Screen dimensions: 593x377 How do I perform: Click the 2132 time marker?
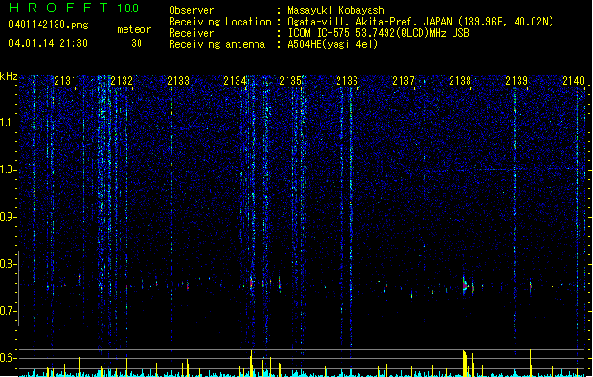122,81
